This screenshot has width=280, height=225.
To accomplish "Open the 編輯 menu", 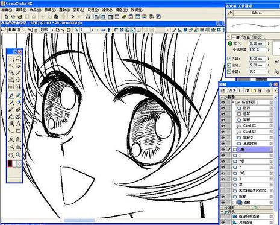I will click(21, 10).
